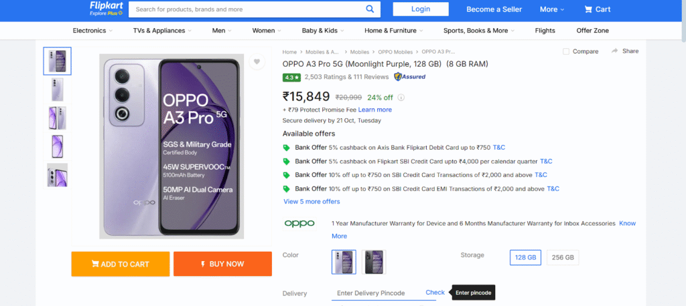Click the search magnifier icon
Image resolution: width=686 pixels, height=306 pixels.
point(370,9)
